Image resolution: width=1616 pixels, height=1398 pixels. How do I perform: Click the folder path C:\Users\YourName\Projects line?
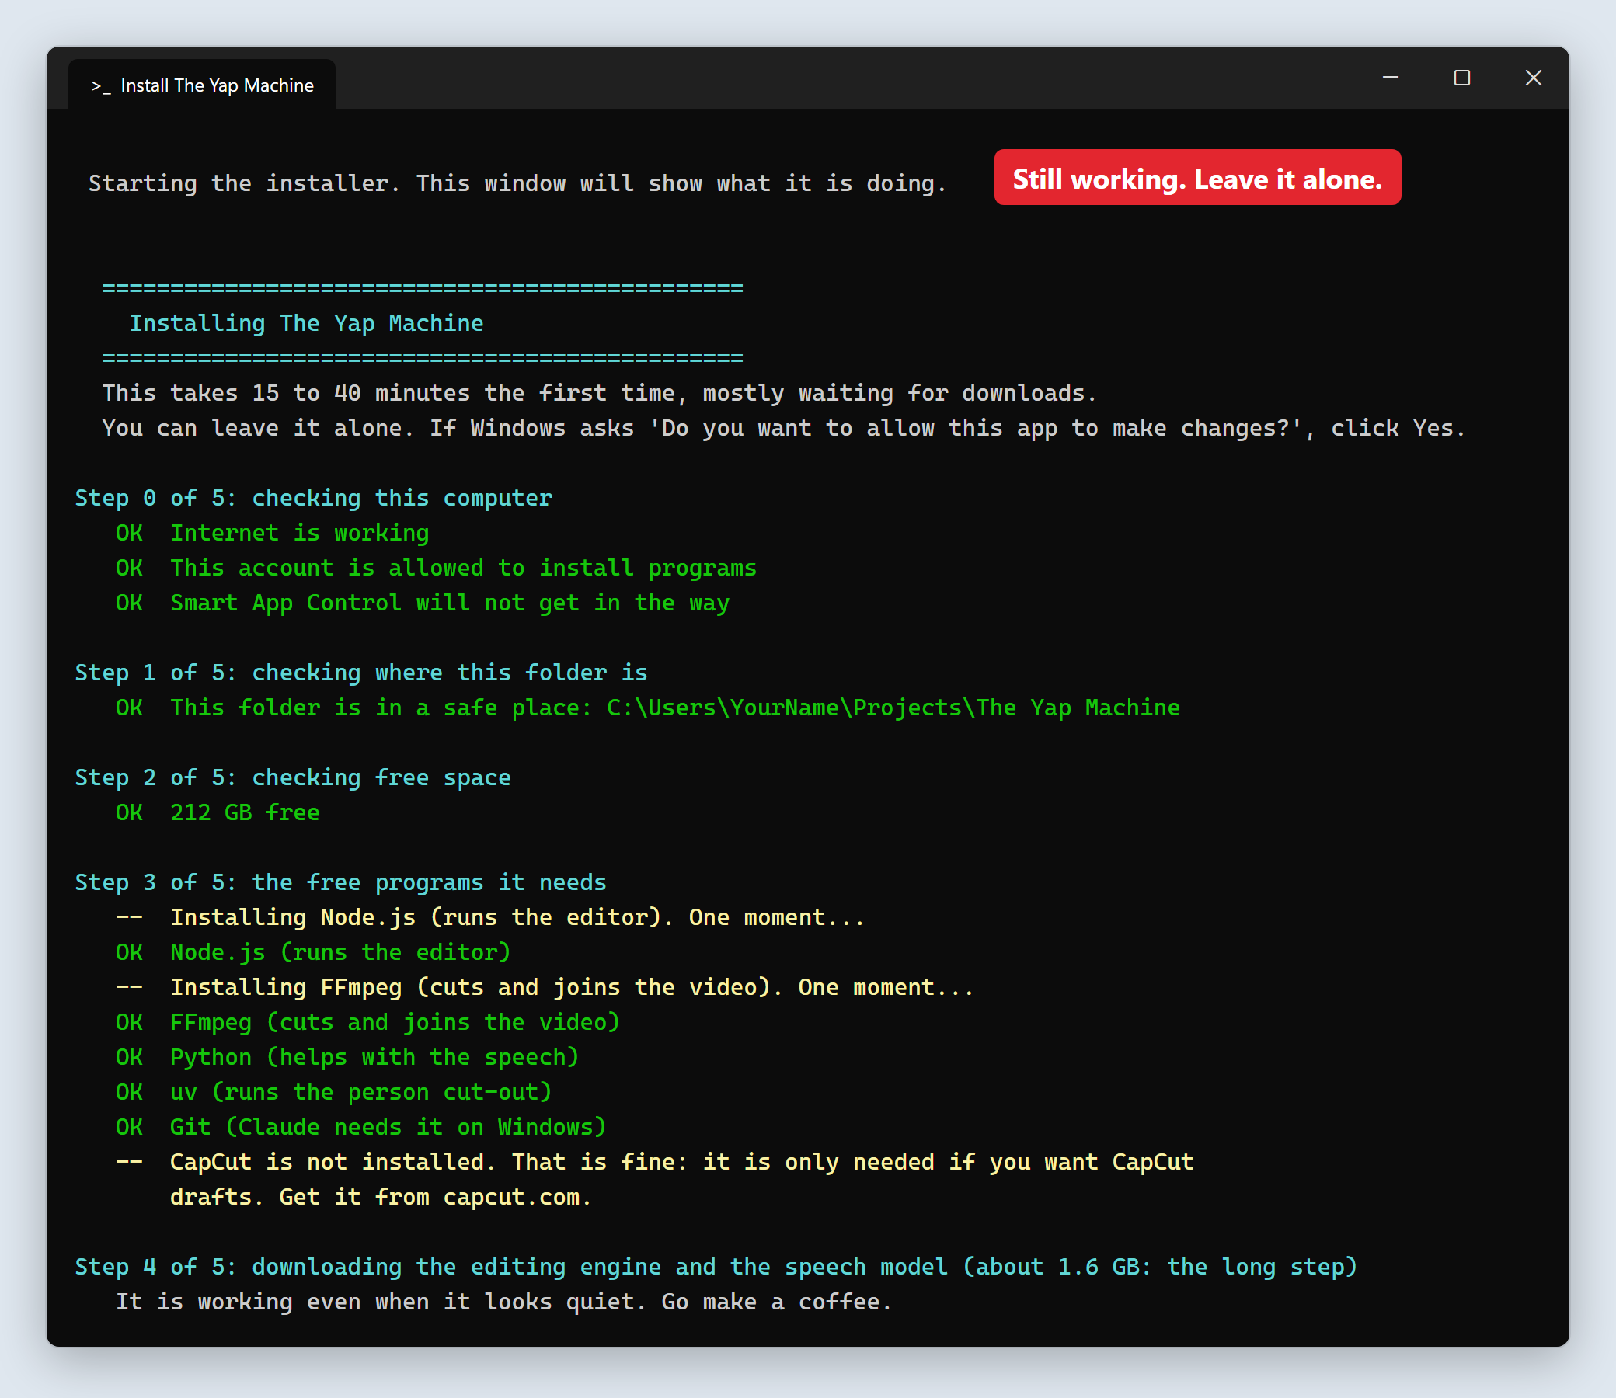[x=648, y=708]
